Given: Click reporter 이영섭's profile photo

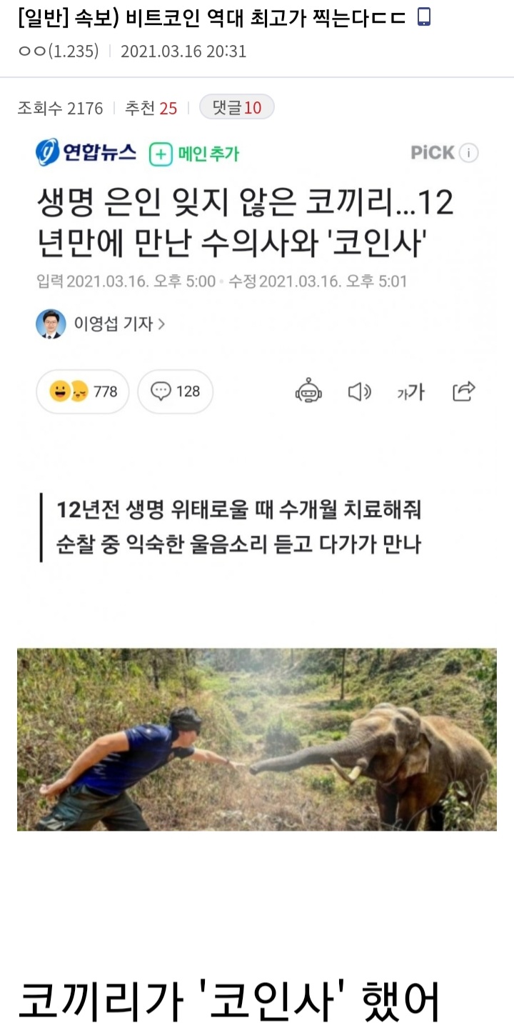Looking at the screenshot, I should [x=51, y=324].
